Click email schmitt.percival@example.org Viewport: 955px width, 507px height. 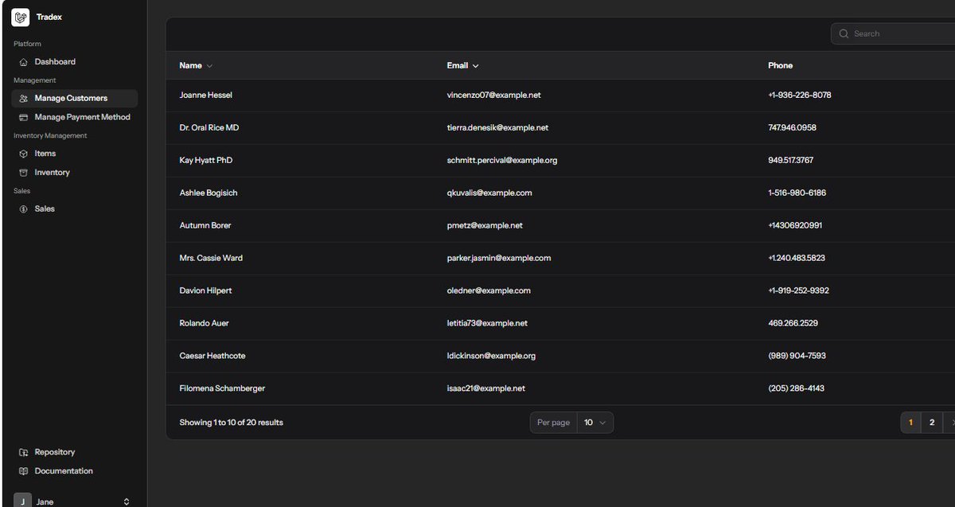[x=502, y=161]
